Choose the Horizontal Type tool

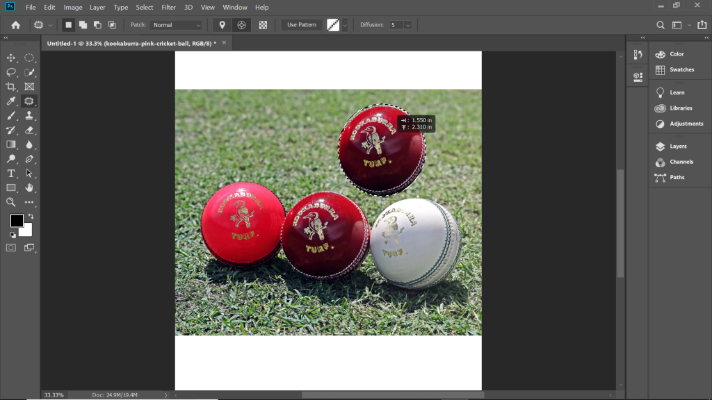click(10, 173)
